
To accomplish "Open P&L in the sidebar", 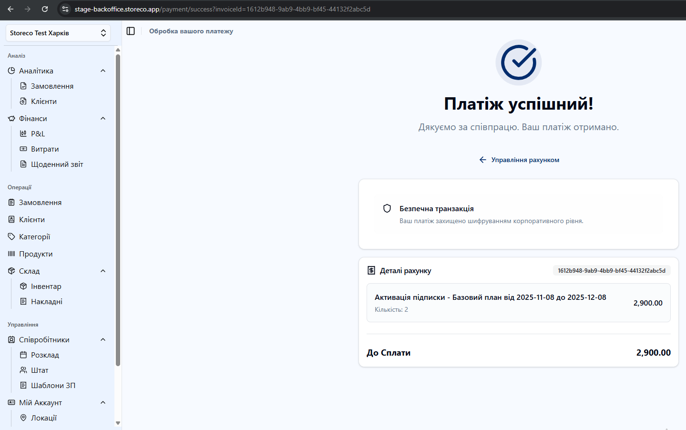I will (x=38, y=133).
